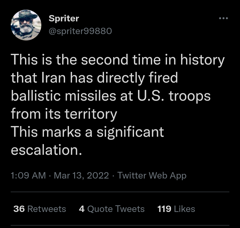Show the 4 Quote Tweets

click(112, 209)
